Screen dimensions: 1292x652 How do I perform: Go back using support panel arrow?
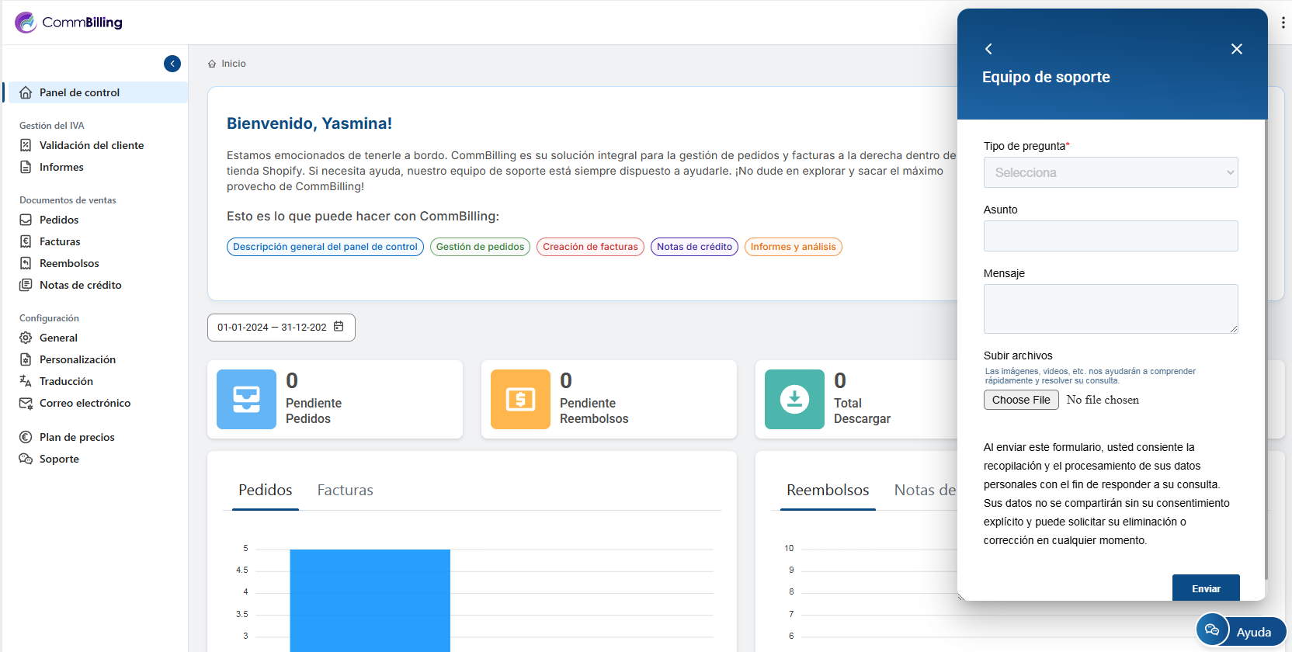pos(988,49)
